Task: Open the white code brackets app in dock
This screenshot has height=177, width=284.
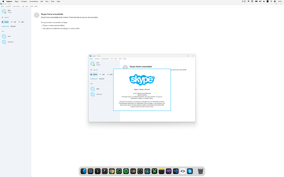Action: tap(183, 171)
